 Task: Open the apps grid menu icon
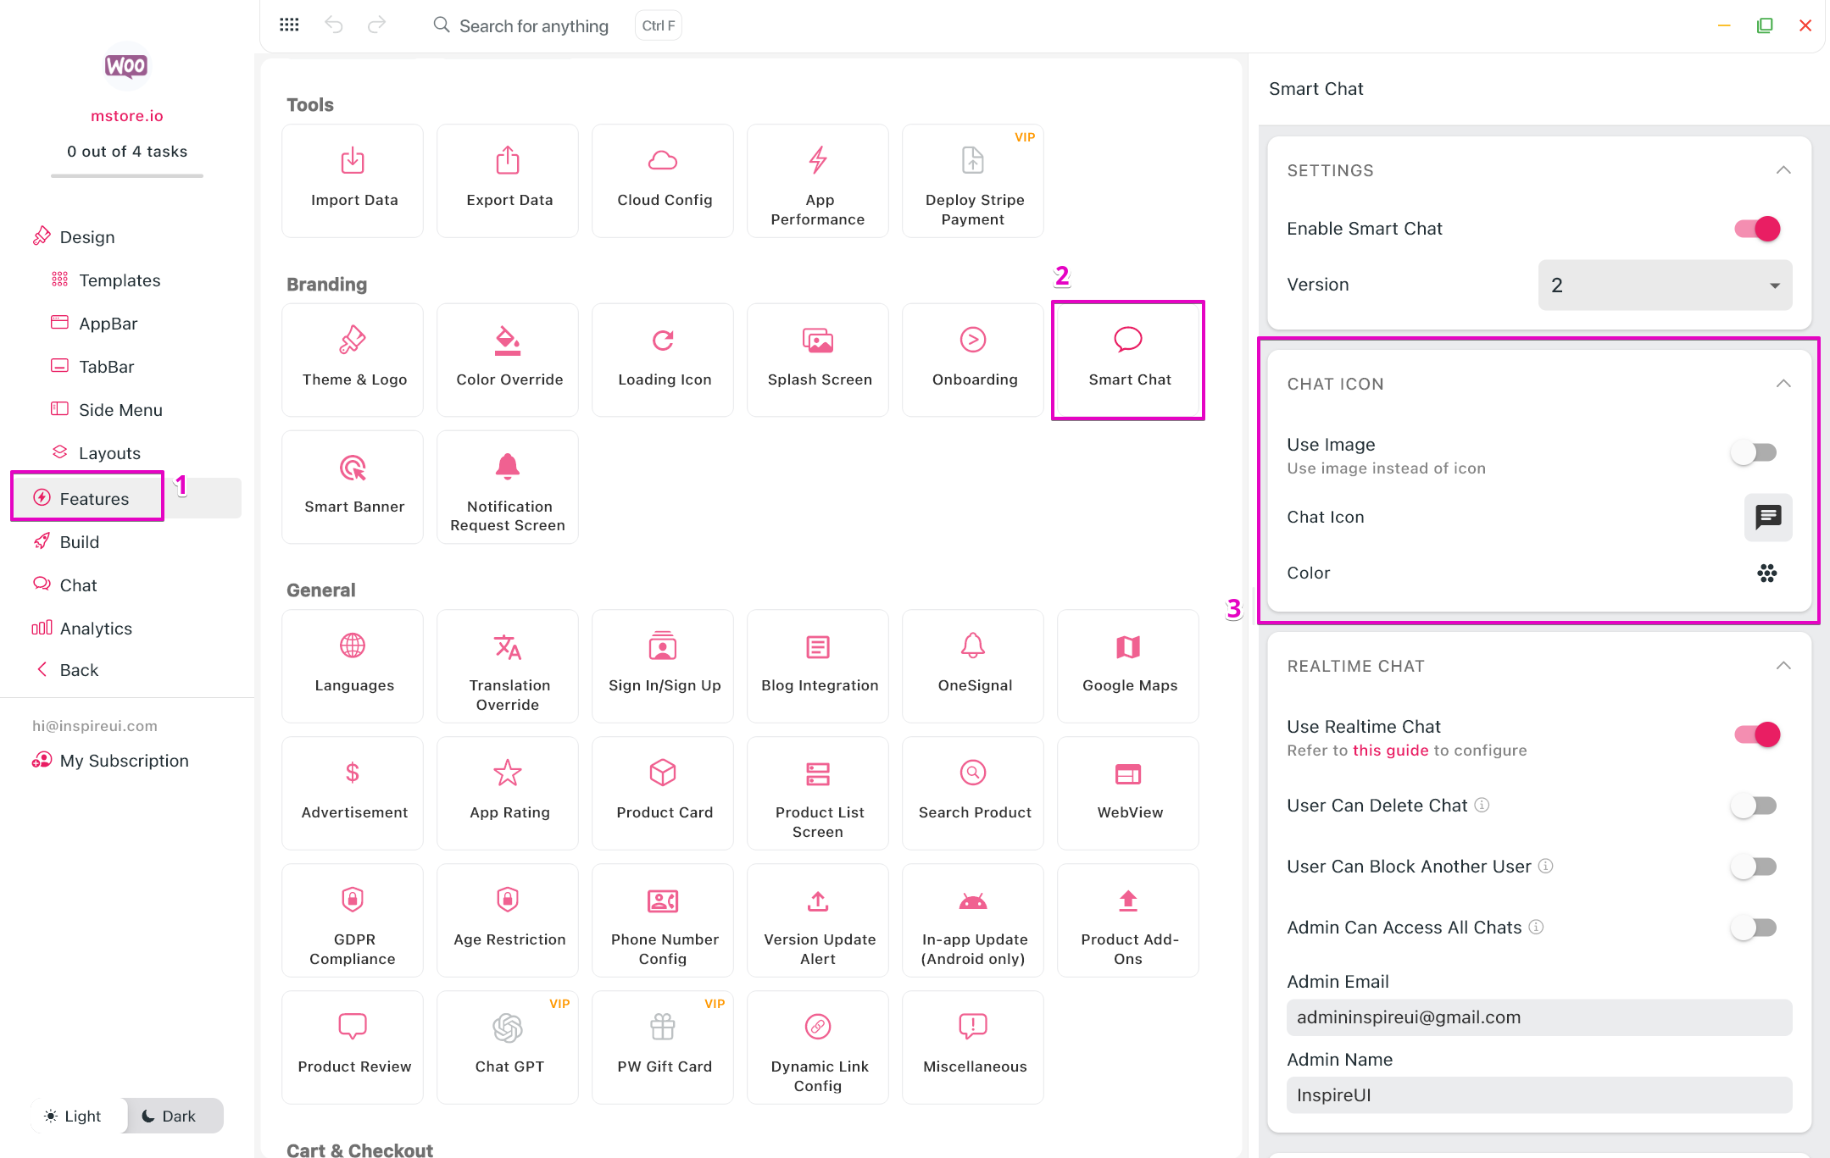289,25
